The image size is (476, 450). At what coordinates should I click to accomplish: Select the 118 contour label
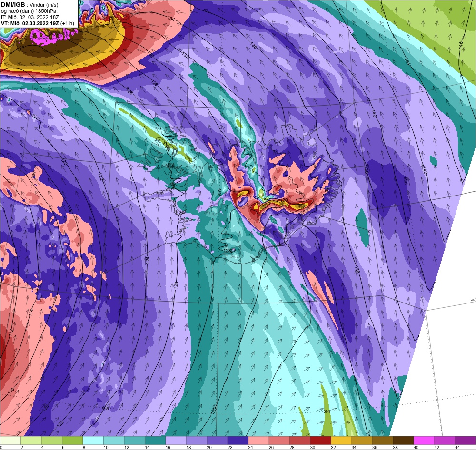point(70,208)
